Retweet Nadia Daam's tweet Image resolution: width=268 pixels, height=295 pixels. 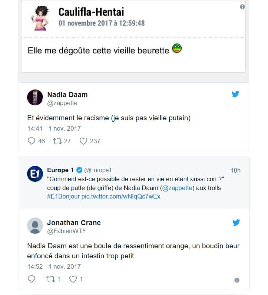point(57,141)
